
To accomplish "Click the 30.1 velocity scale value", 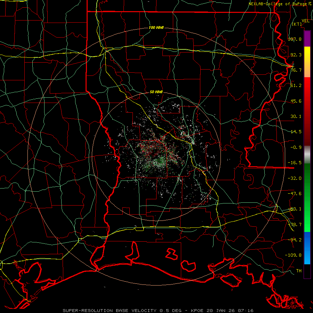I will [296, 117].
